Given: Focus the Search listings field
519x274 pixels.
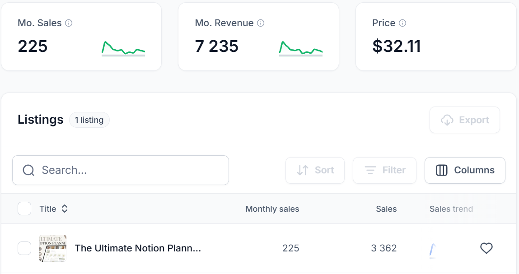Looking at the screenshot, I should point(121,171).
